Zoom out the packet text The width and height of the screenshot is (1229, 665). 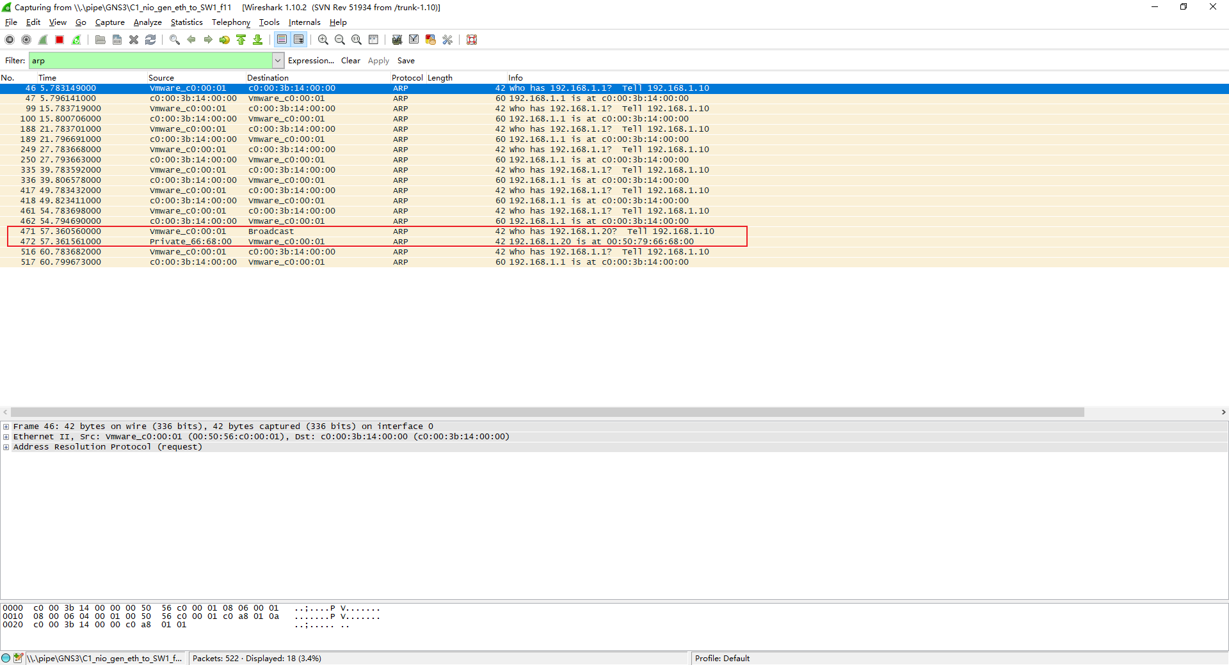(340, 40)
